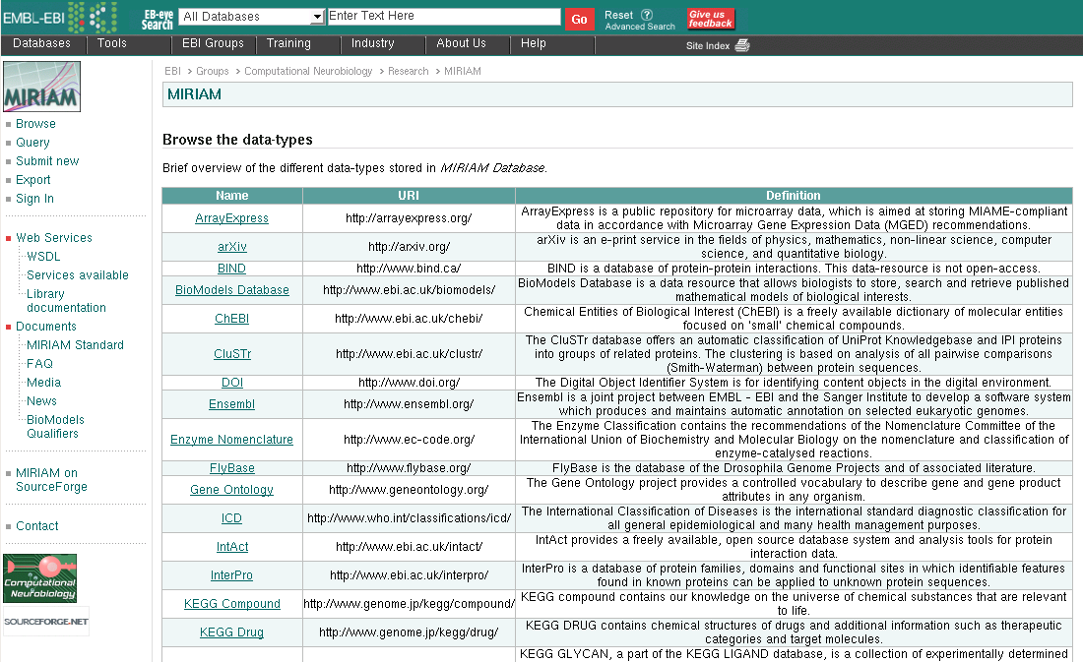Open the EBI Groups menu
The image size is (1083, 662).
(x=213, y=43)
